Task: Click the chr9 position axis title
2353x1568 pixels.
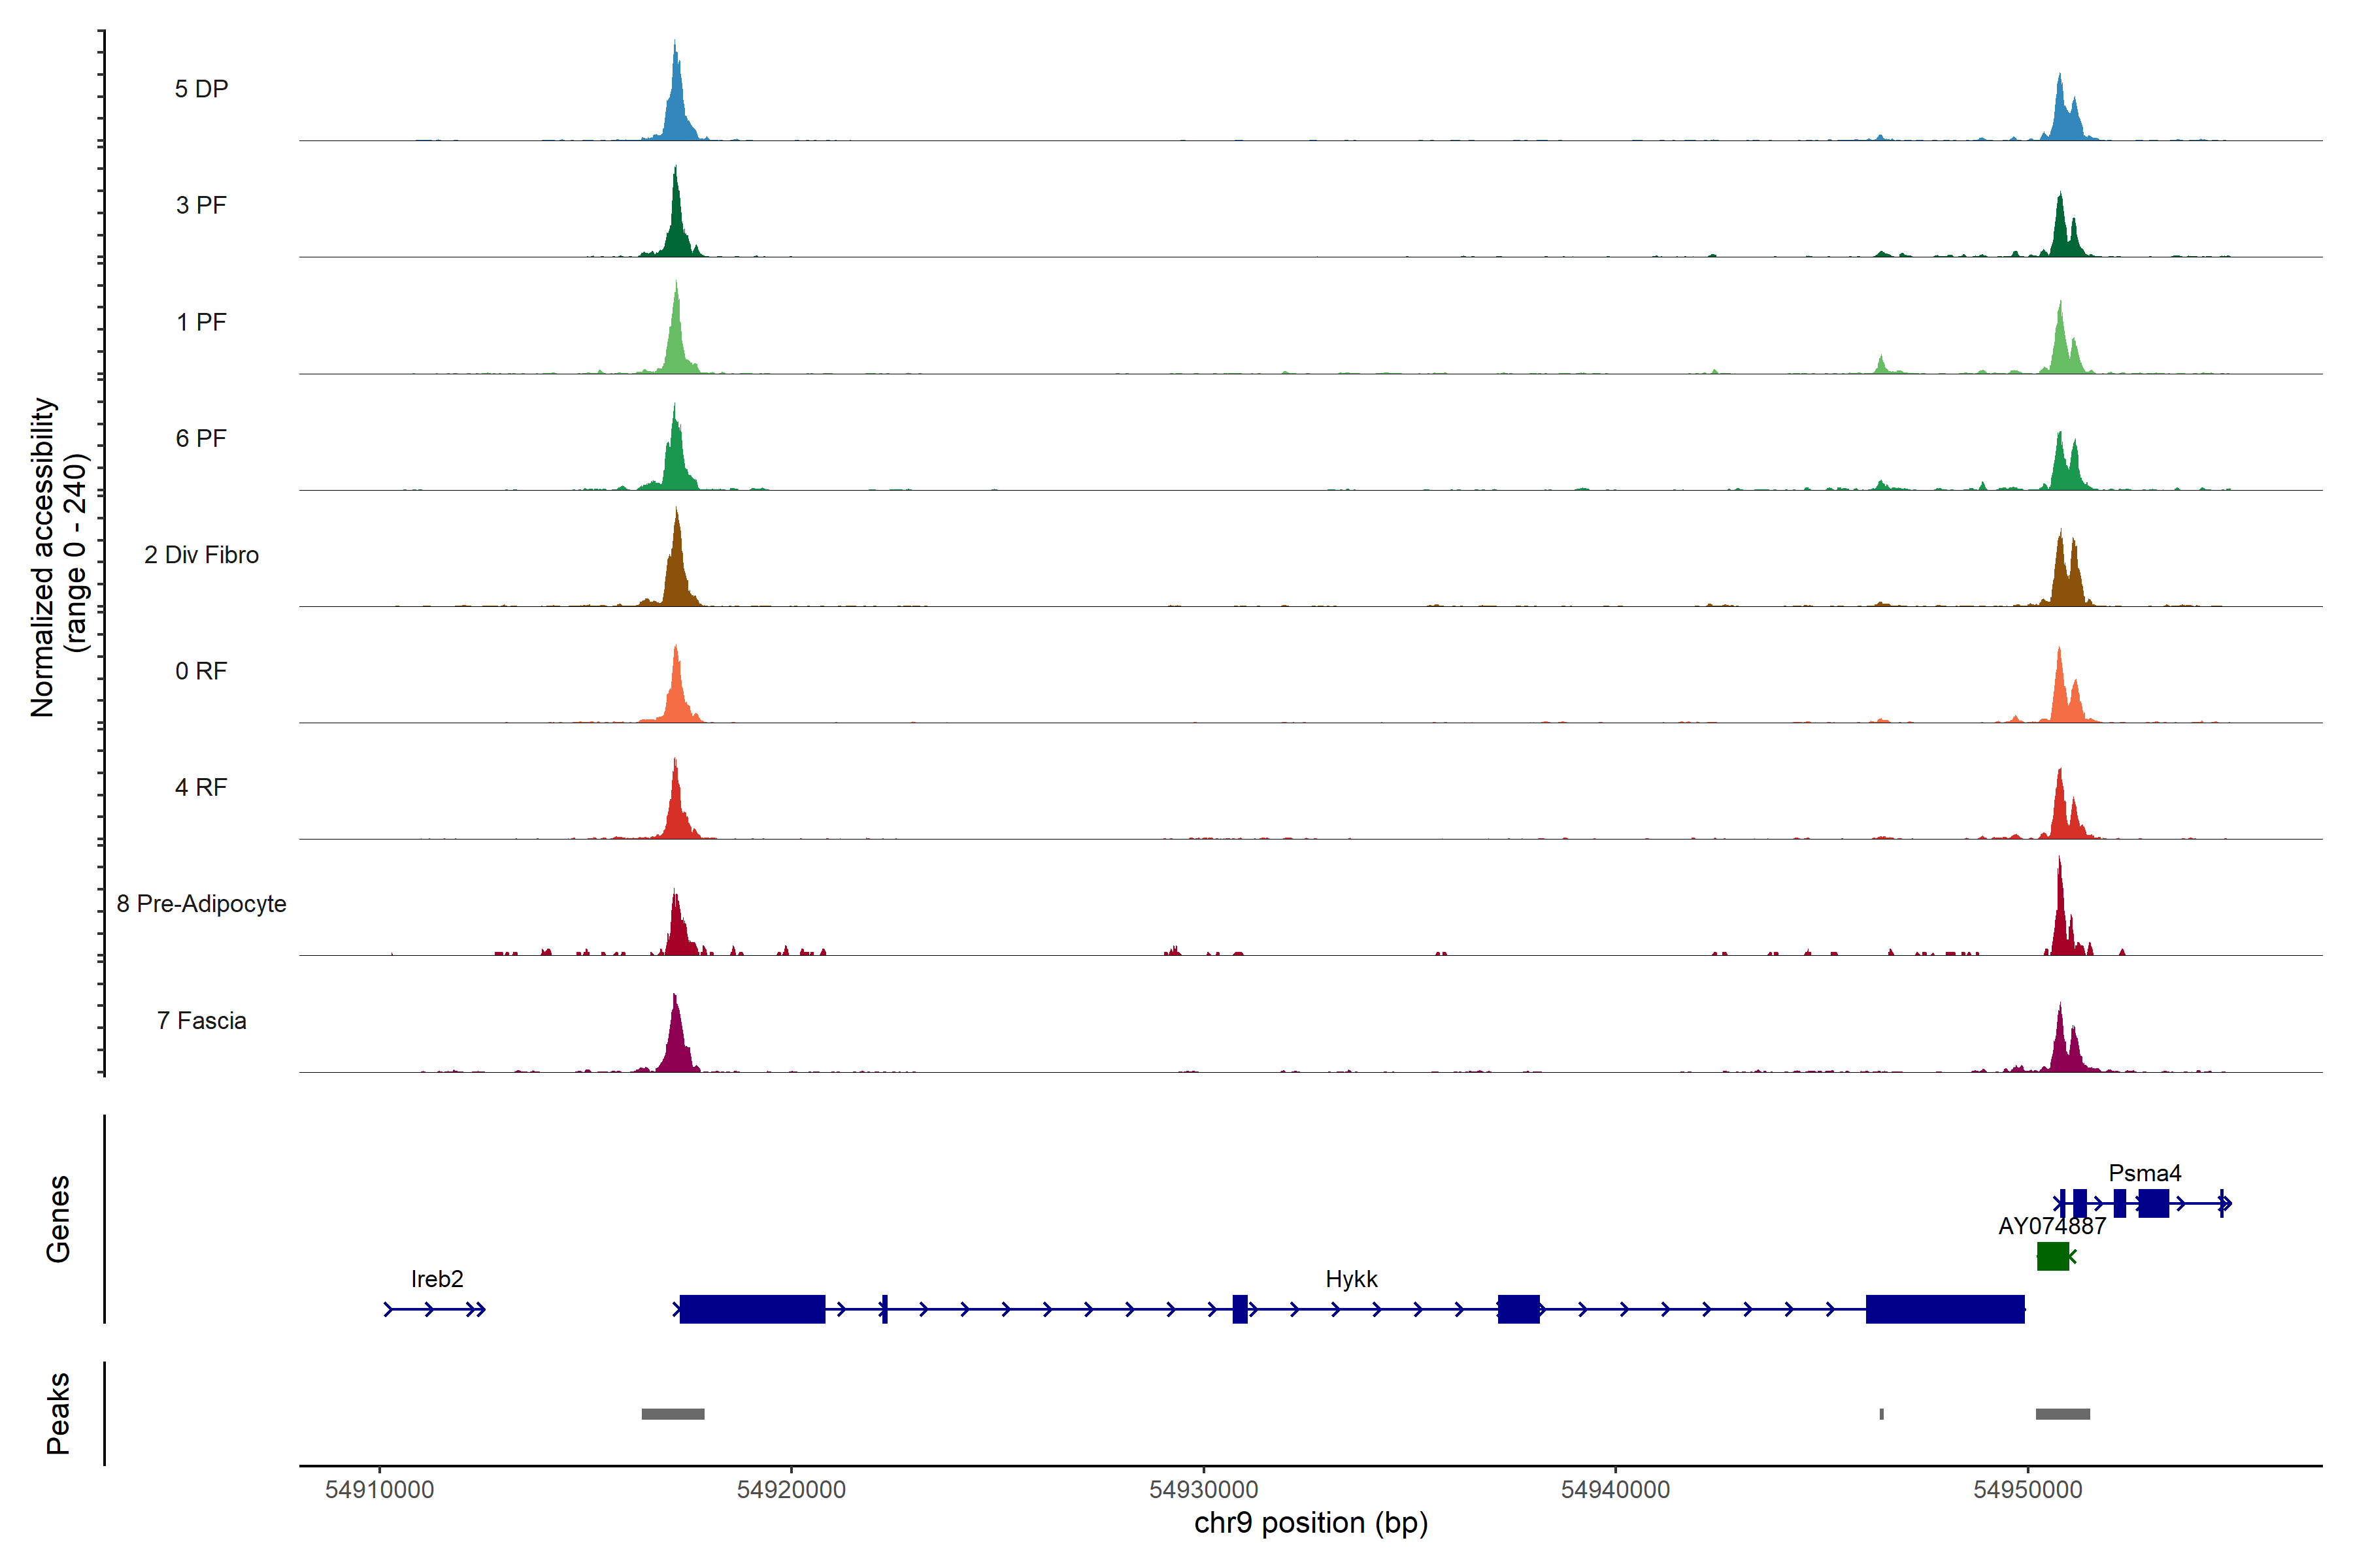Action: (x=1310, y=1523)
